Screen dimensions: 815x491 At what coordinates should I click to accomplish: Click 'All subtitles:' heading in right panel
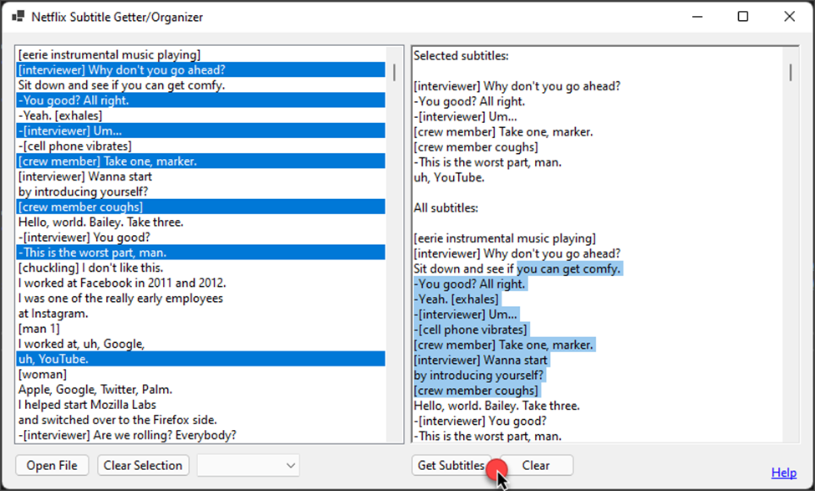pos(446,208)
